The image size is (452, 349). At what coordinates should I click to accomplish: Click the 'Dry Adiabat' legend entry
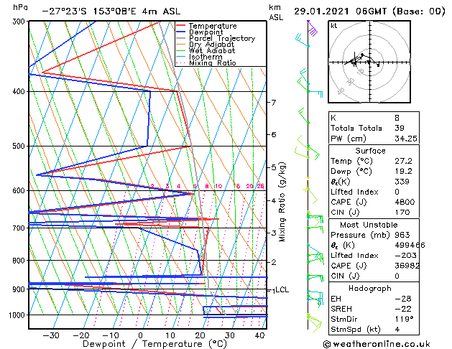point(211,45)
